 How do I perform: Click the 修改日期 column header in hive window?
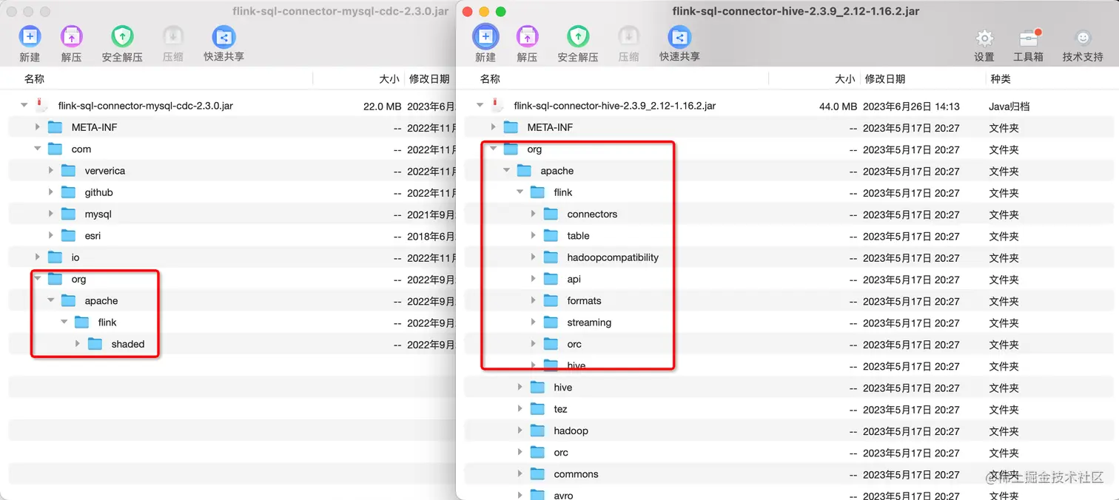pos(885,78)
